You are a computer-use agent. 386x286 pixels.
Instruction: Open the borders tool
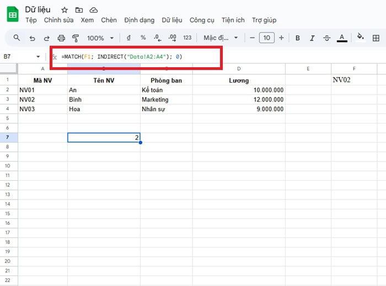point(376,38)
